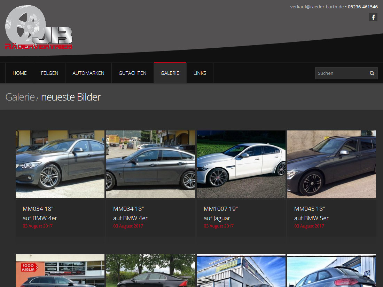Screen dimensions: 383x287
Task: Click the JB Rädervertrieb logo
Action: (39, 28)
